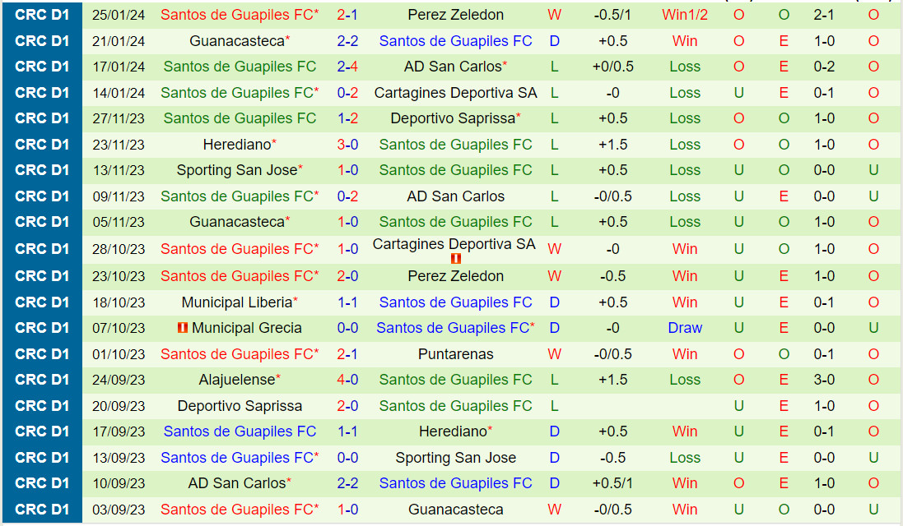This screenshot has width=903, height=526.
Task: Click the Municipal Grecia team name
Action: 246,328
